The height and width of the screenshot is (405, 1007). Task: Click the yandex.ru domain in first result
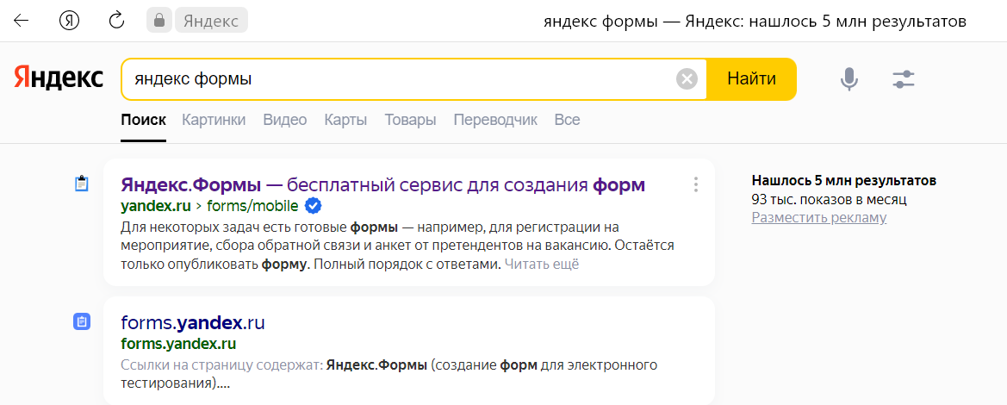(156, 206)
